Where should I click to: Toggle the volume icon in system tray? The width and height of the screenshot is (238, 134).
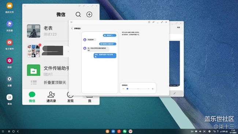[x=200, y=131]
